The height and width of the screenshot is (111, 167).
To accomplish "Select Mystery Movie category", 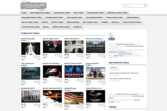I will (x=73, y=22).
